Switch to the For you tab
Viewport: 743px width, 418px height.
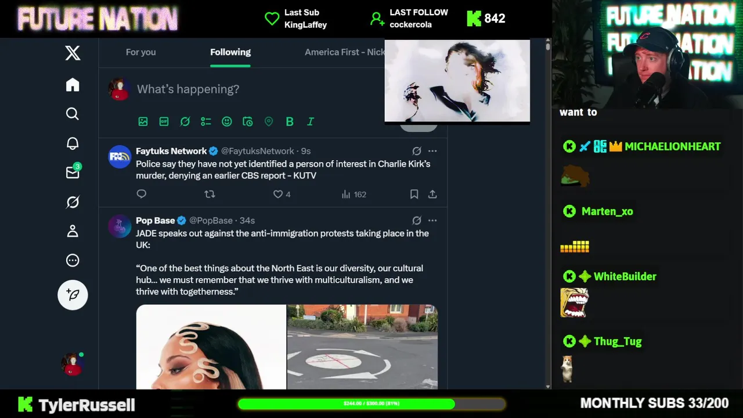point(140,52)
